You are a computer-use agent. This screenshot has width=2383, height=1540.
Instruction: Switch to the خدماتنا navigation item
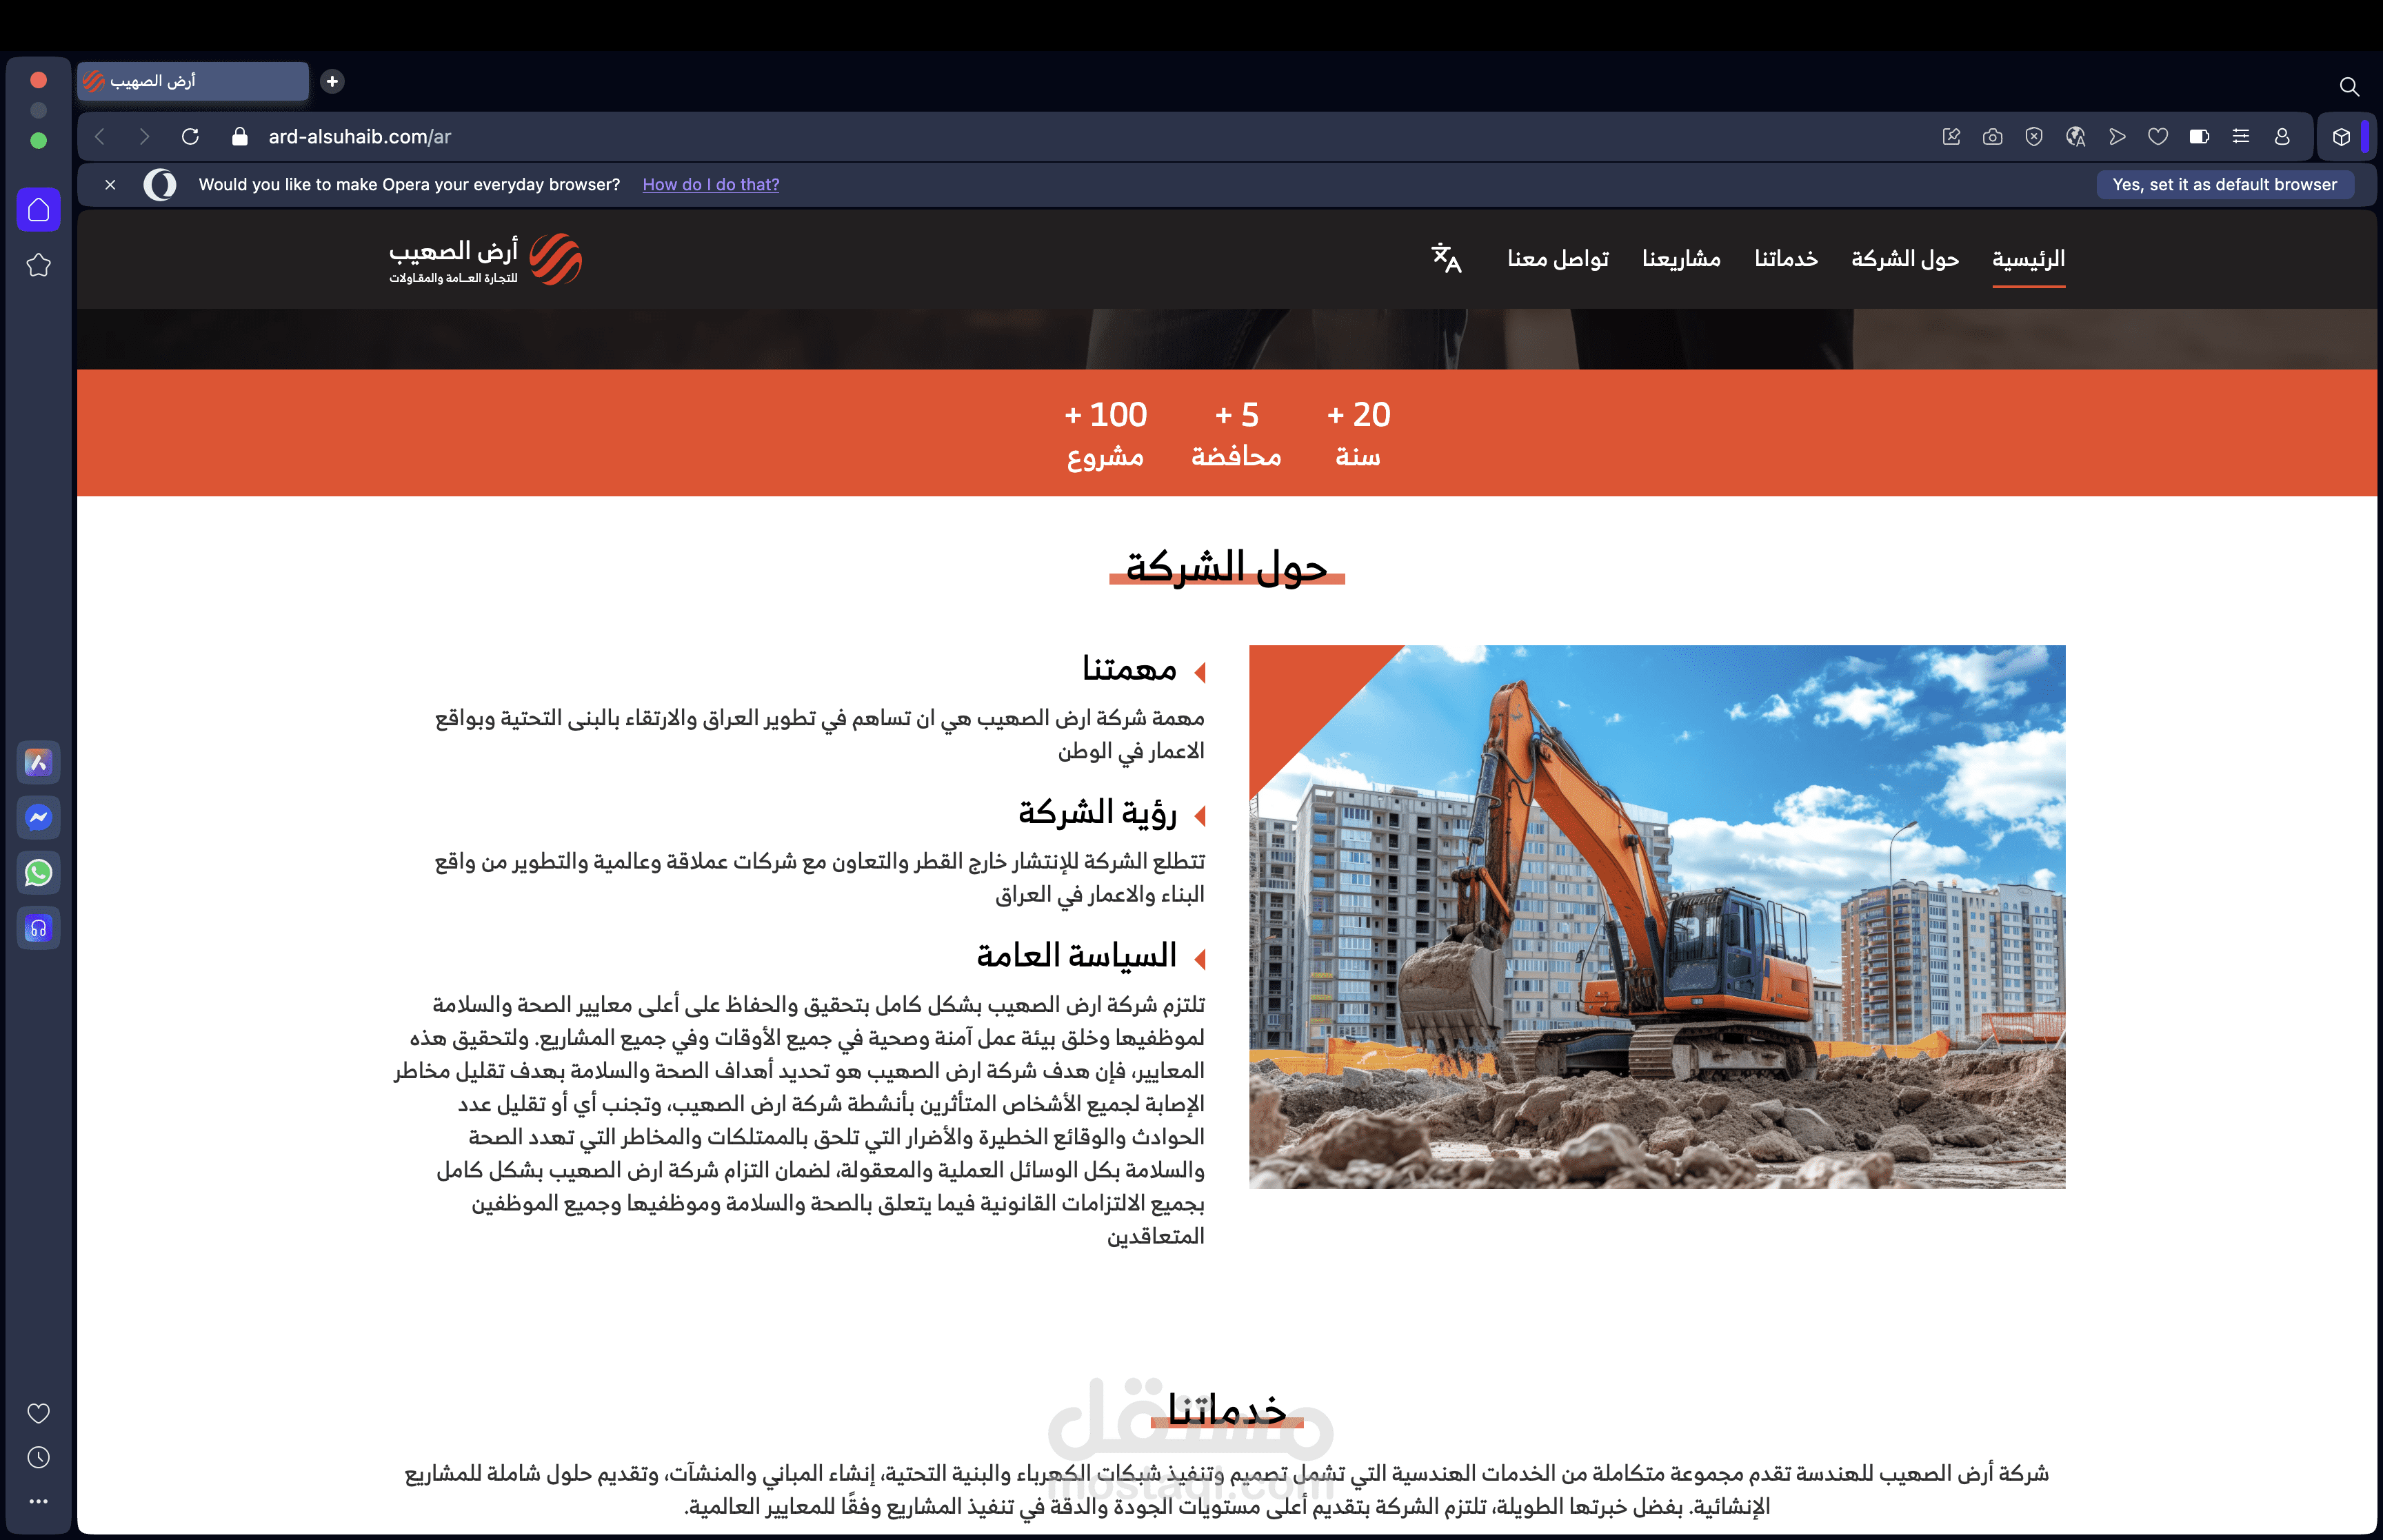click(1785, 259)
